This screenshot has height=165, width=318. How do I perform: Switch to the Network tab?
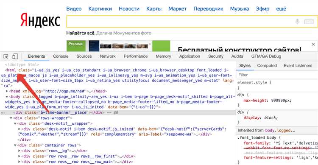[x=108, y=56]
